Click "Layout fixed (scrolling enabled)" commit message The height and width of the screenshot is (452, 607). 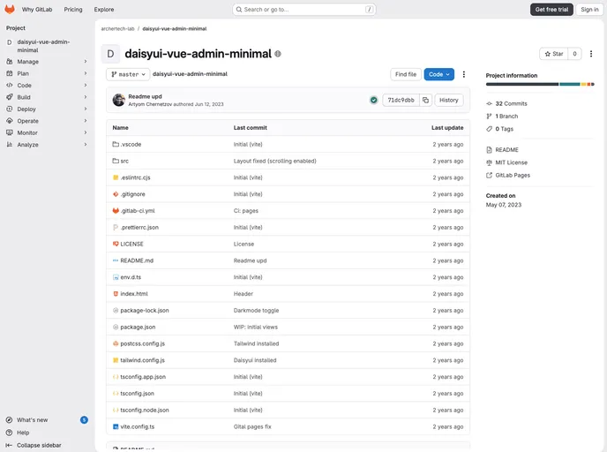[x=275, y=161]
